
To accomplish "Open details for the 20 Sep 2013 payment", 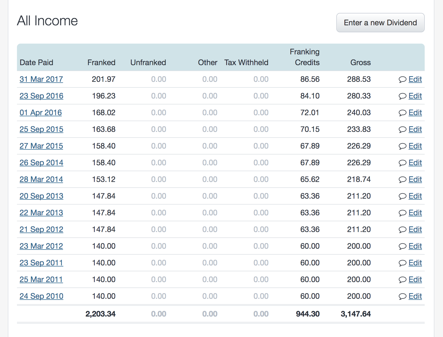I will [41, 196].
